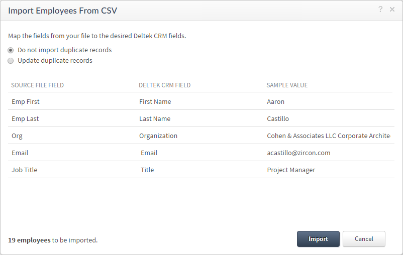Click the acastillo@zircon.com sample value
Viewport: 403px width, 255px height.
[x=298, y=153]
